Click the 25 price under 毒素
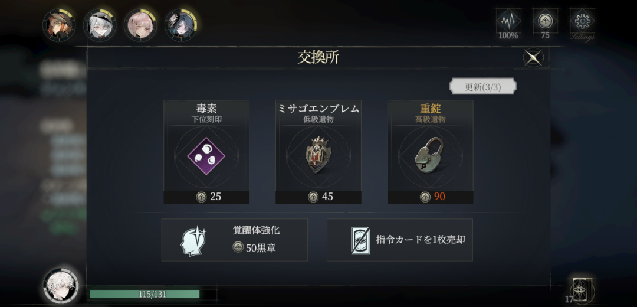This screenshot has height=307, width=637. [215, 197]
